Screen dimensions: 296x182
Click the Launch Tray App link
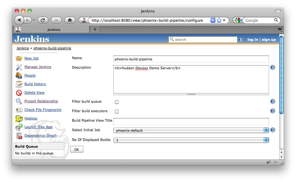click(x=38, y=127)
